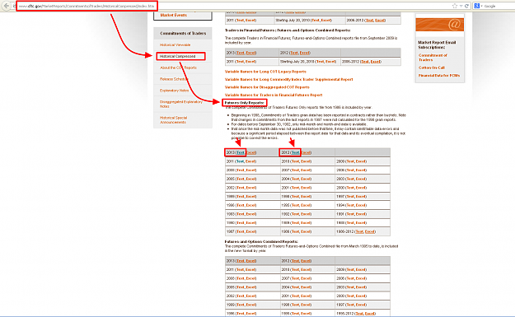Open Commitments of Traders sidebar heading
Screen dimensions: 515x317
pos(183,33)
